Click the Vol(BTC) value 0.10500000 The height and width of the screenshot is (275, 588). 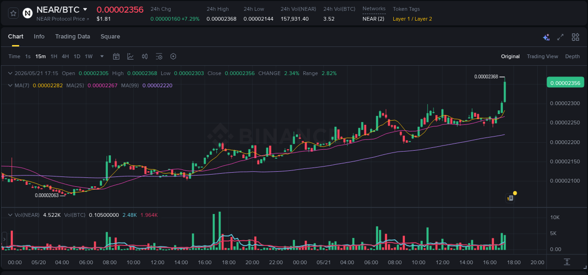(103, 215)
